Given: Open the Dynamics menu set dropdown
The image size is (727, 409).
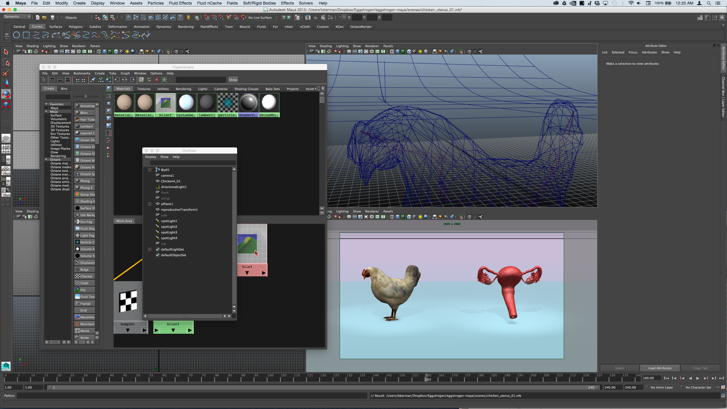Looking at the screenshot, I should 17,17.
